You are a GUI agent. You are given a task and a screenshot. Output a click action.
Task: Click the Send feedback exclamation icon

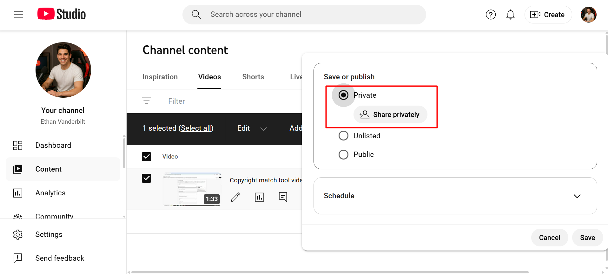pos(18,258)
